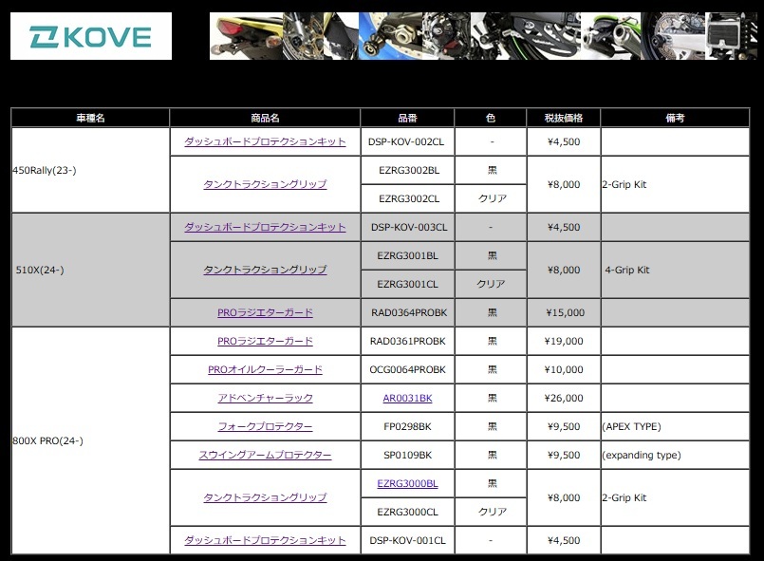Click the ¥26,000 price
764x561 pixels.
[564, 398]
